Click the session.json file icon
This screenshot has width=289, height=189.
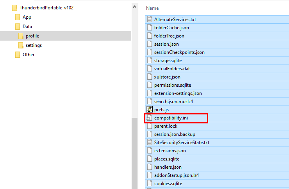pyautogui.click(x=150, y=44)
